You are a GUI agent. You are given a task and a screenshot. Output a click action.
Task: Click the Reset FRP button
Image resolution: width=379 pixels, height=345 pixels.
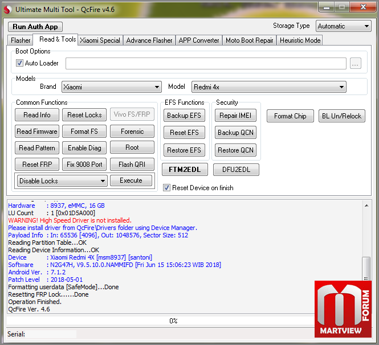click(37, 165)
